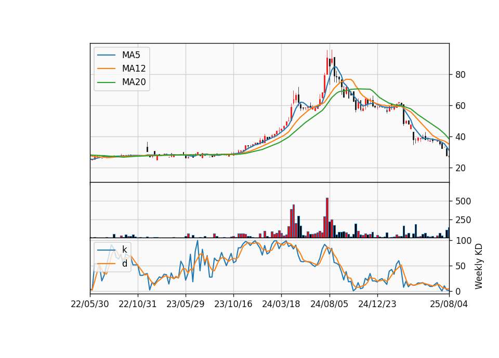Click the orange MA12 legend line sample

pyautogui.click(x=106, y=68)
